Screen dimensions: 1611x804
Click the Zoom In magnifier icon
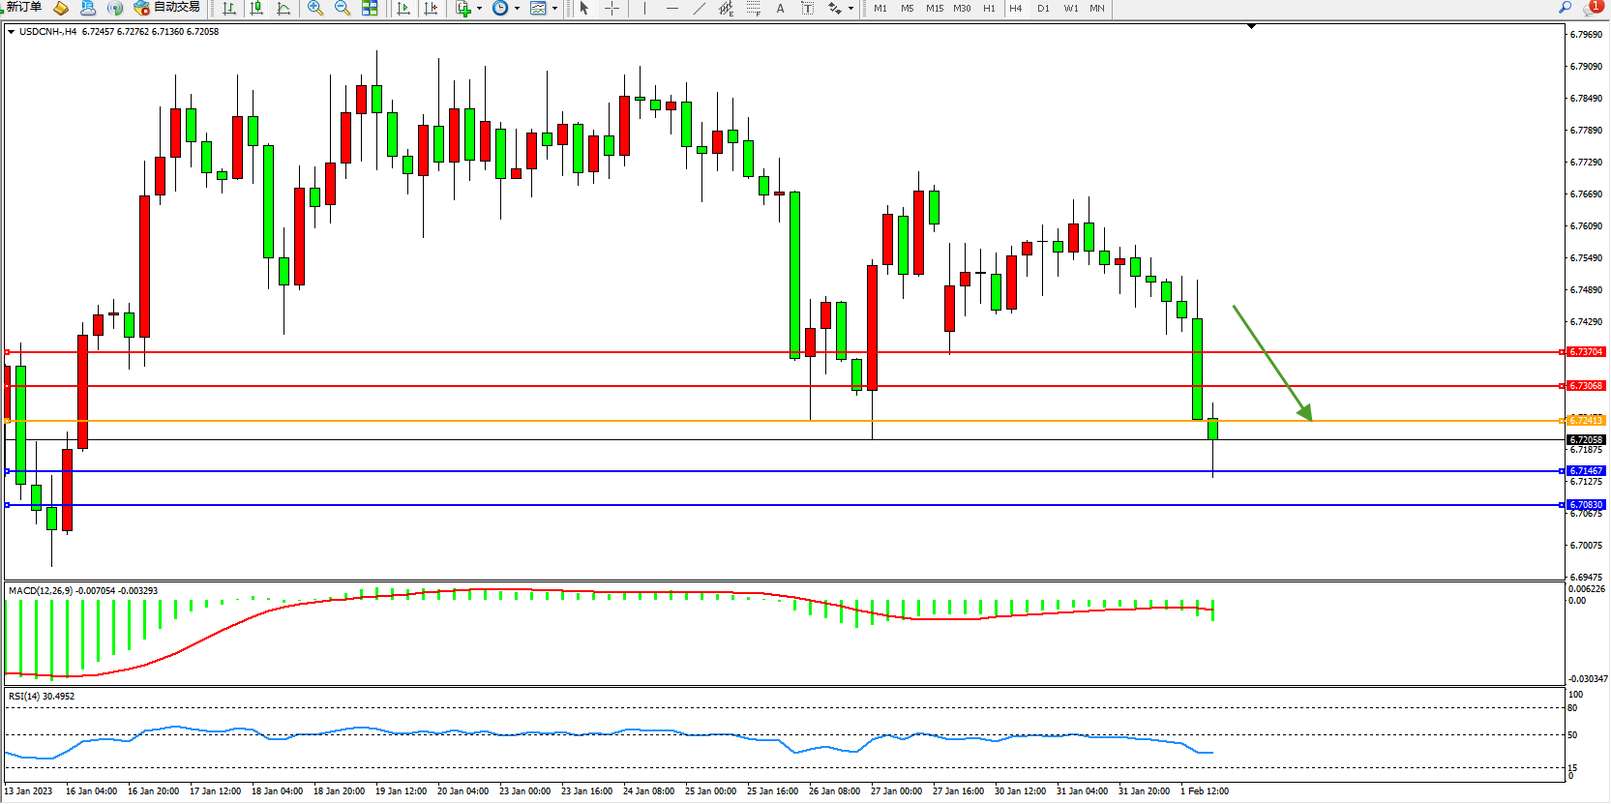click(x=314, y=9)
